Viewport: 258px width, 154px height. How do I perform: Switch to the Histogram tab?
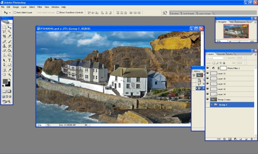pyautogui.click(x=241, y=22)
